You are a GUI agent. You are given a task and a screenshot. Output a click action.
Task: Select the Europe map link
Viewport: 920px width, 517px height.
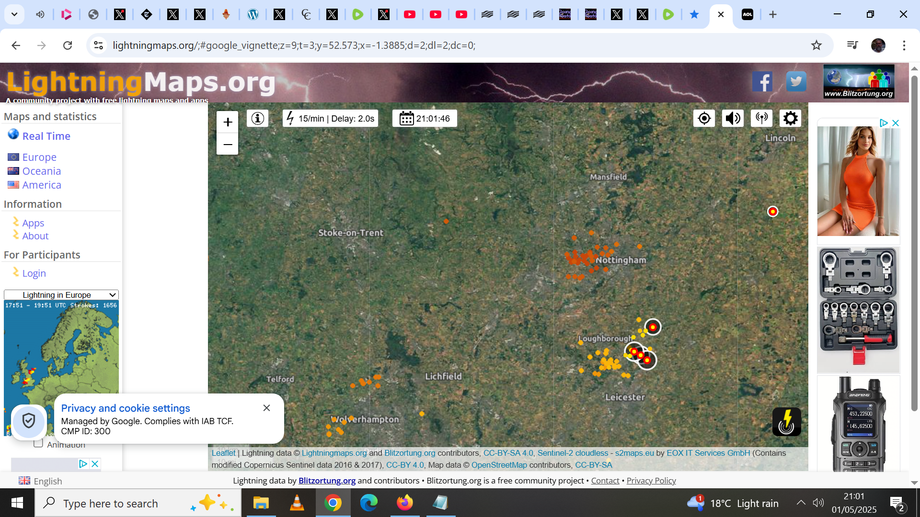[x=39, y=157]
